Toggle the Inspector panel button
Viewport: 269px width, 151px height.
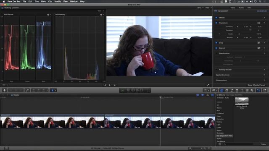(258, 90)
